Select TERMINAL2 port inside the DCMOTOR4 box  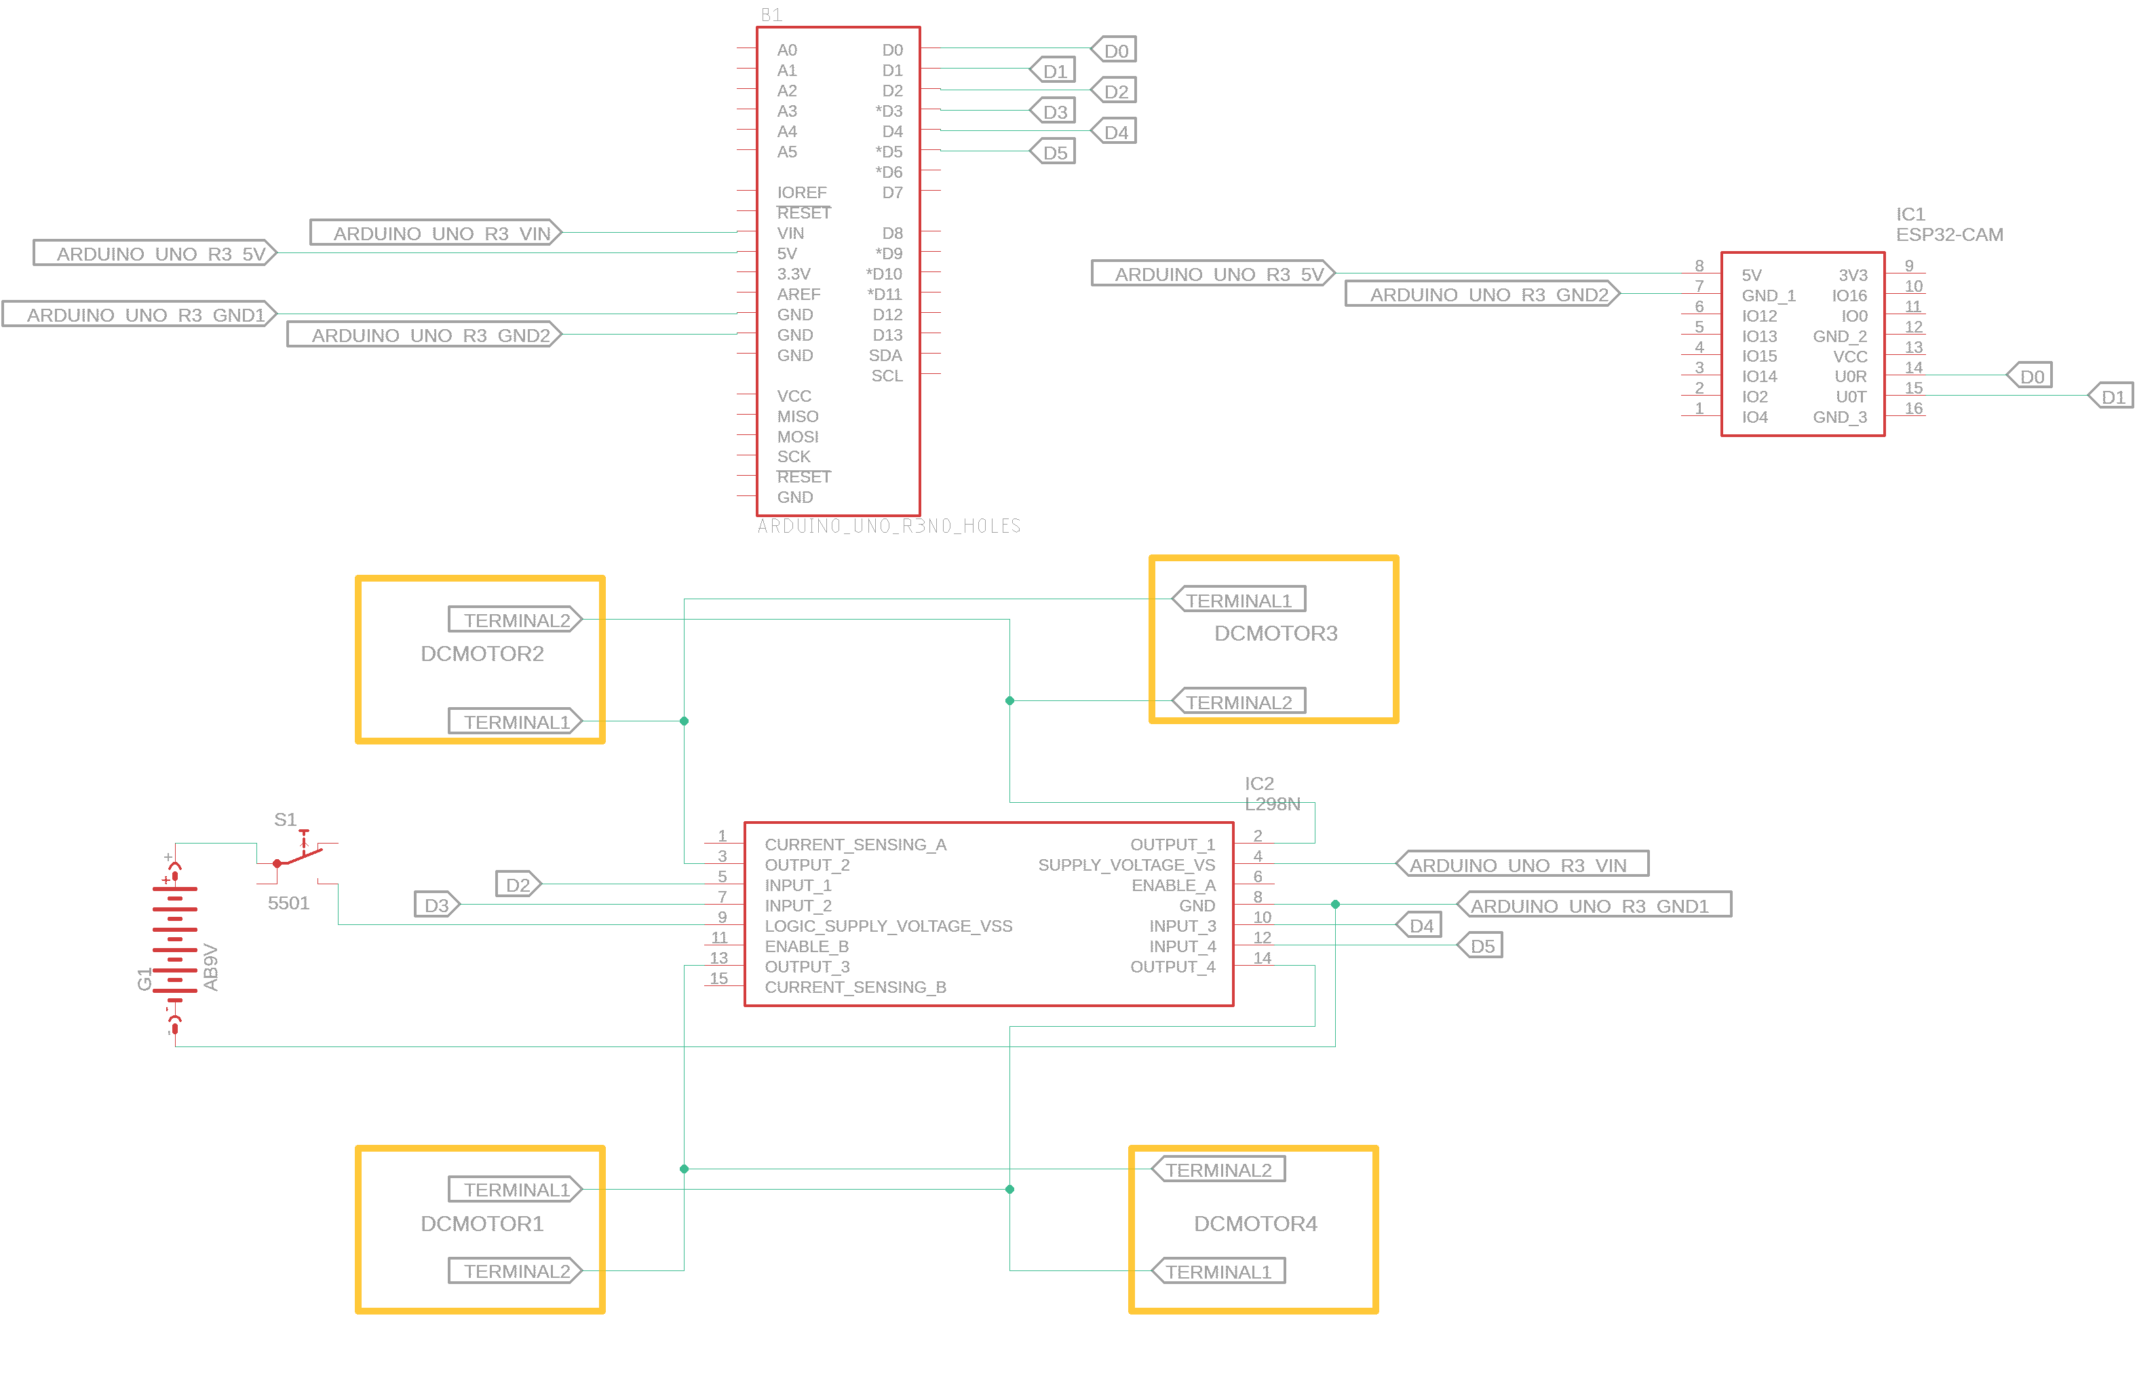pos(1218,1169)
